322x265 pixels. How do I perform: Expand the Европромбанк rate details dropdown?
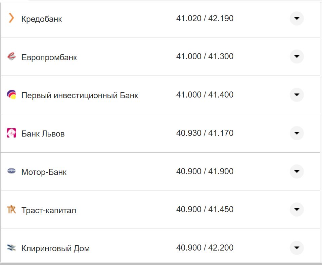click(x=296, y=56)
